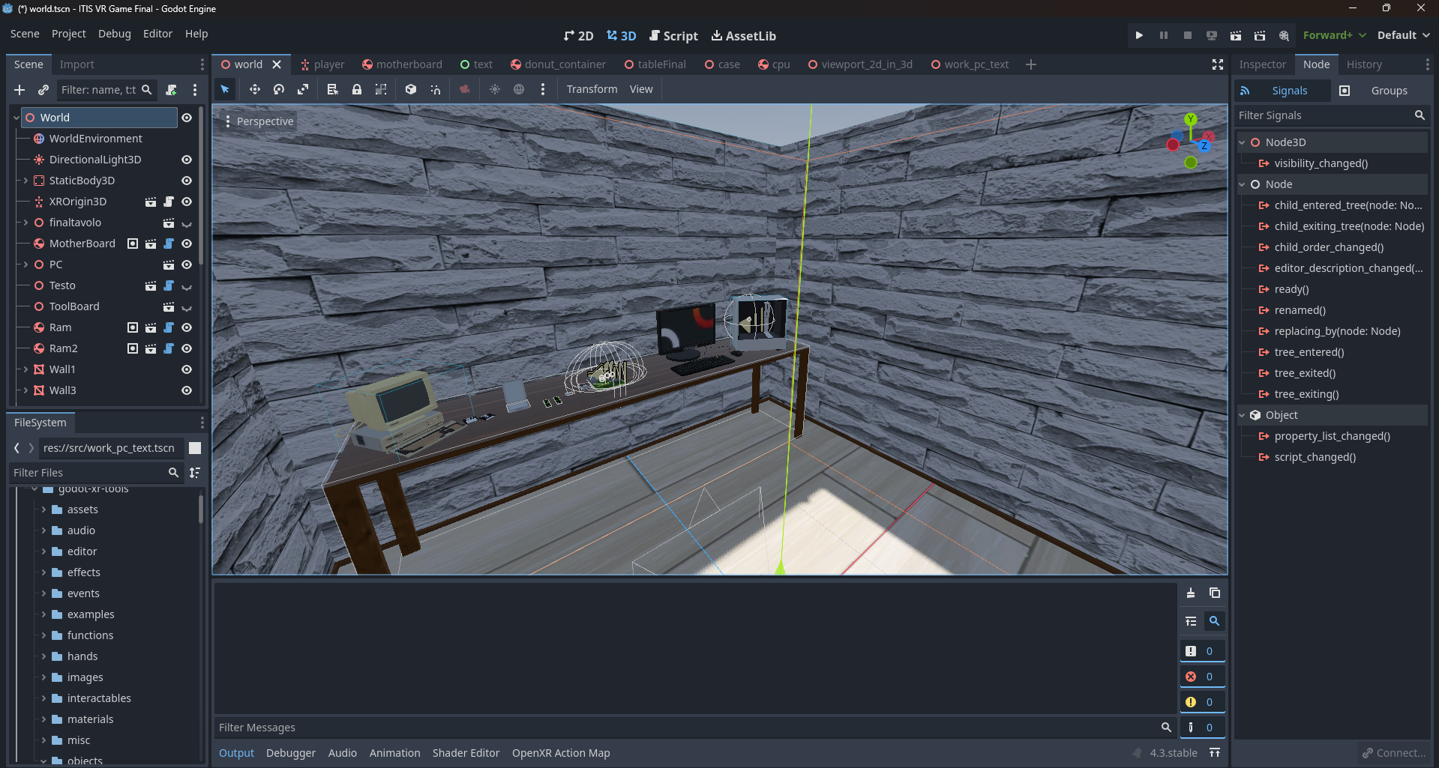Open the Debug menu

(x=114, y=34)
